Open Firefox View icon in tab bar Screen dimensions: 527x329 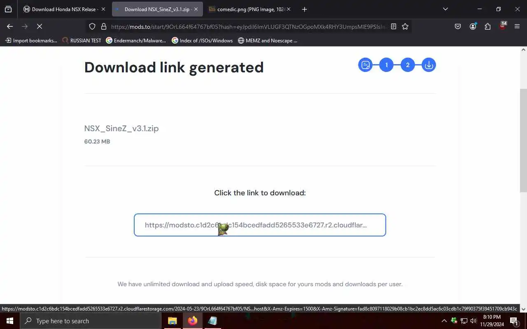8,9
